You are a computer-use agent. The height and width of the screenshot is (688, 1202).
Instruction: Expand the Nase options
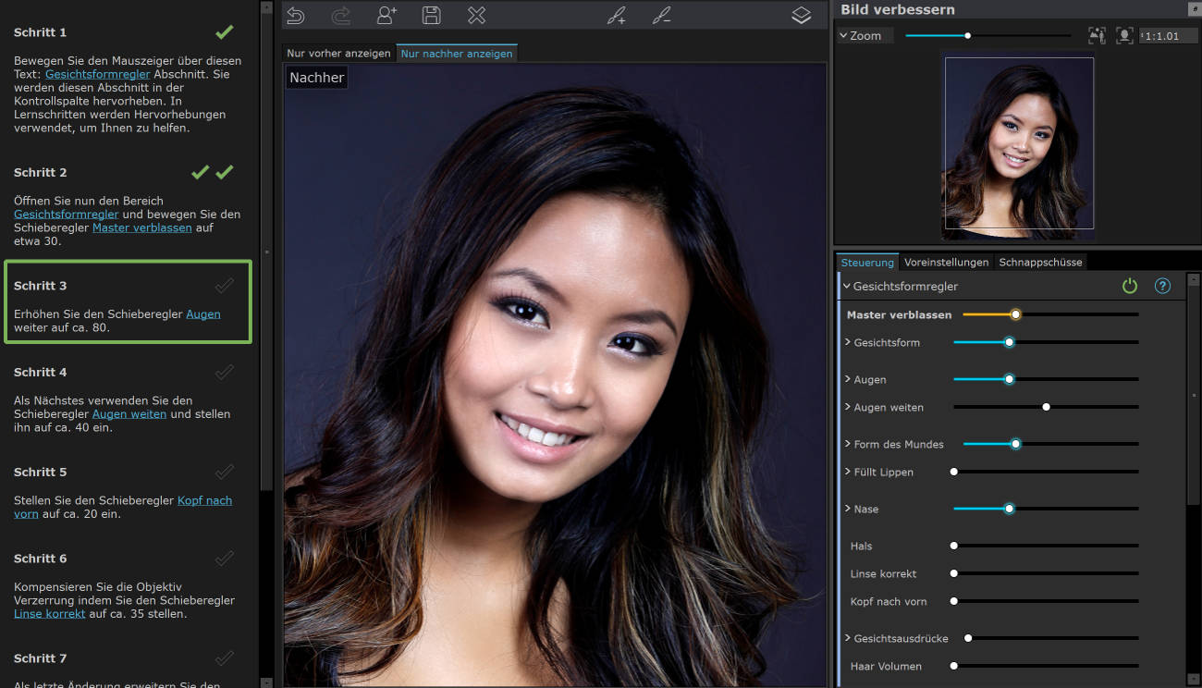[x=848, y=509]
